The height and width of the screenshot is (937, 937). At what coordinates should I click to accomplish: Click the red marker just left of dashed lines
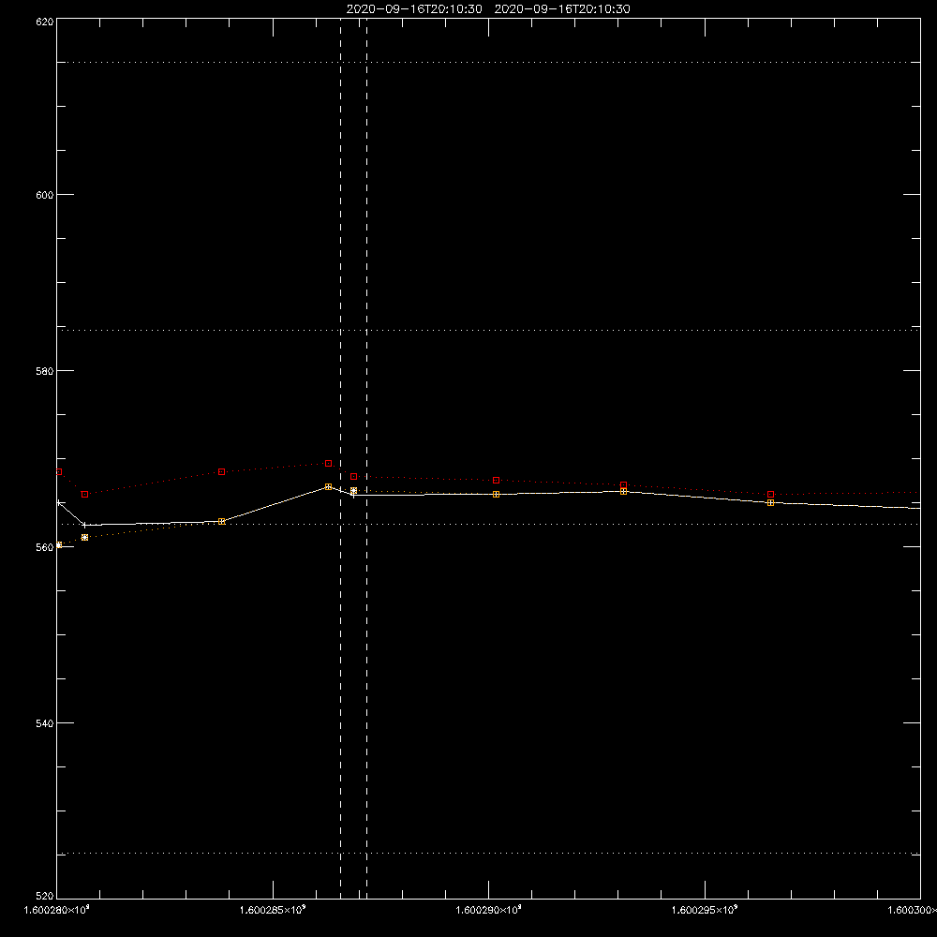[x=328, y=463]
